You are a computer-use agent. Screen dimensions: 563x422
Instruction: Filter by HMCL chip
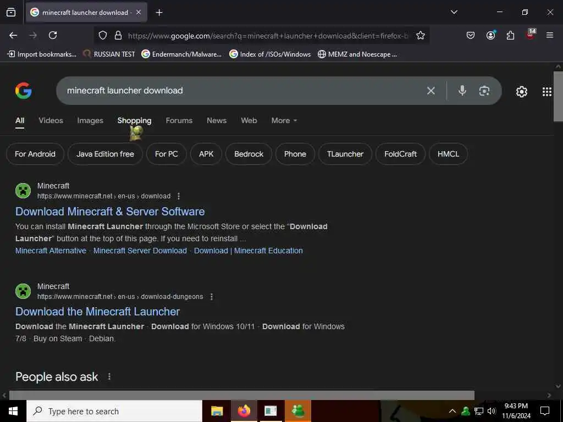pos(448,154)
